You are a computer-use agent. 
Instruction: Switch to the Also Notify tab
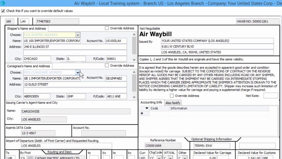173,102
